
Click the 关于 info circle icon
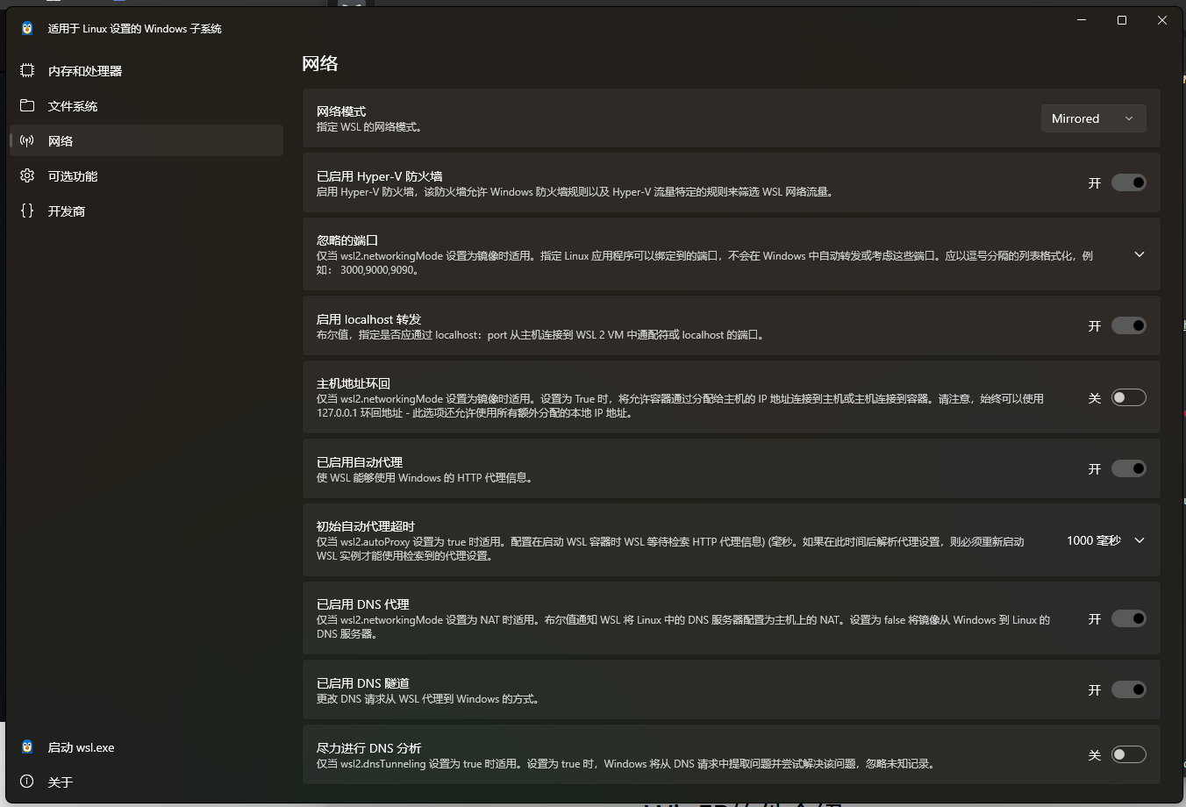[x=27, y=782]
